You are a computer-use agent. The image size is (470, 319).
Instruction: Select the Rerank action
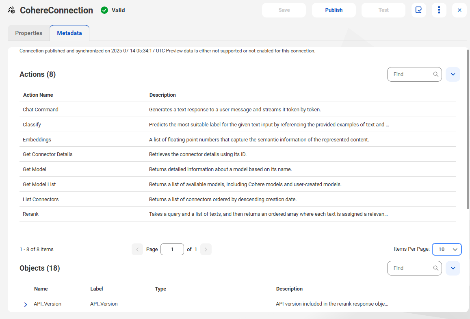pyautogui.click(x=30, y=214)
